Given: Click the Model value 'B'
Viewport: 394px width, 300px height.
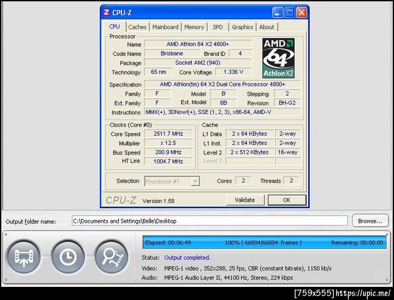Looking at the screenshot, I should coord(223,94).
